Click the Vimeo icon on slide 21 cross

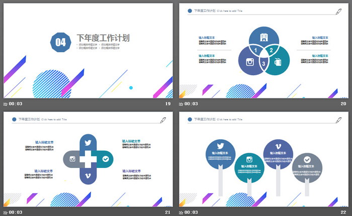[x=88, y=176]
